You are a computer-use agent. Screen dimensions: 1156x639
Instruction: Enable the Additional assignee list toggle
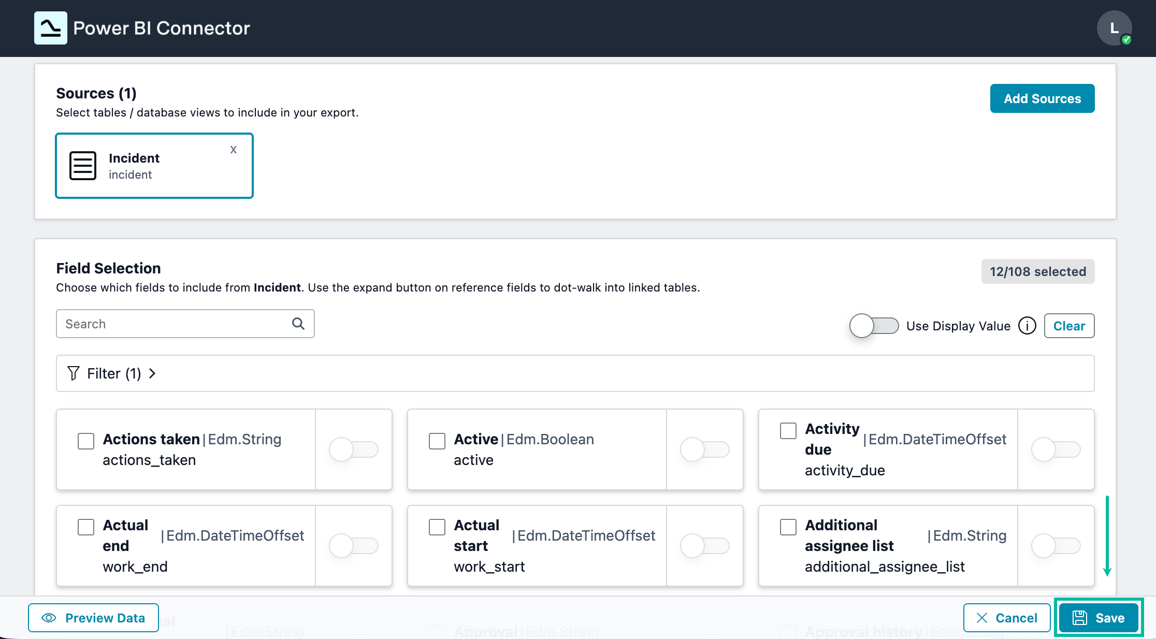(1056, 546)
